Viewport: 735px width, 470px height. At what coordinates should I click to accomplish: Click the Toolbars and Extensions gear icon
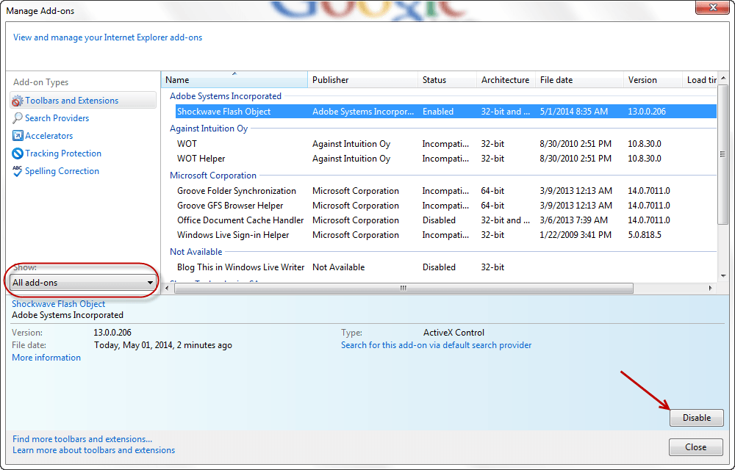[18, 101]
